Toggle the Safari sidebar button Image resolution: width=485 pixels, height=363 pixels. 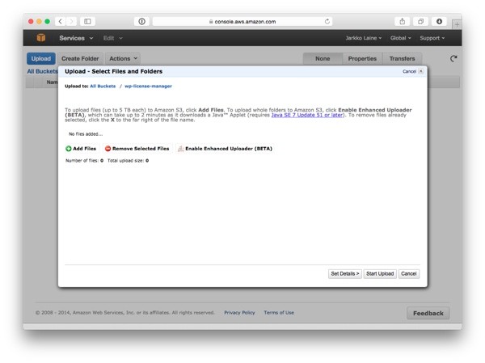pos(87,21)
